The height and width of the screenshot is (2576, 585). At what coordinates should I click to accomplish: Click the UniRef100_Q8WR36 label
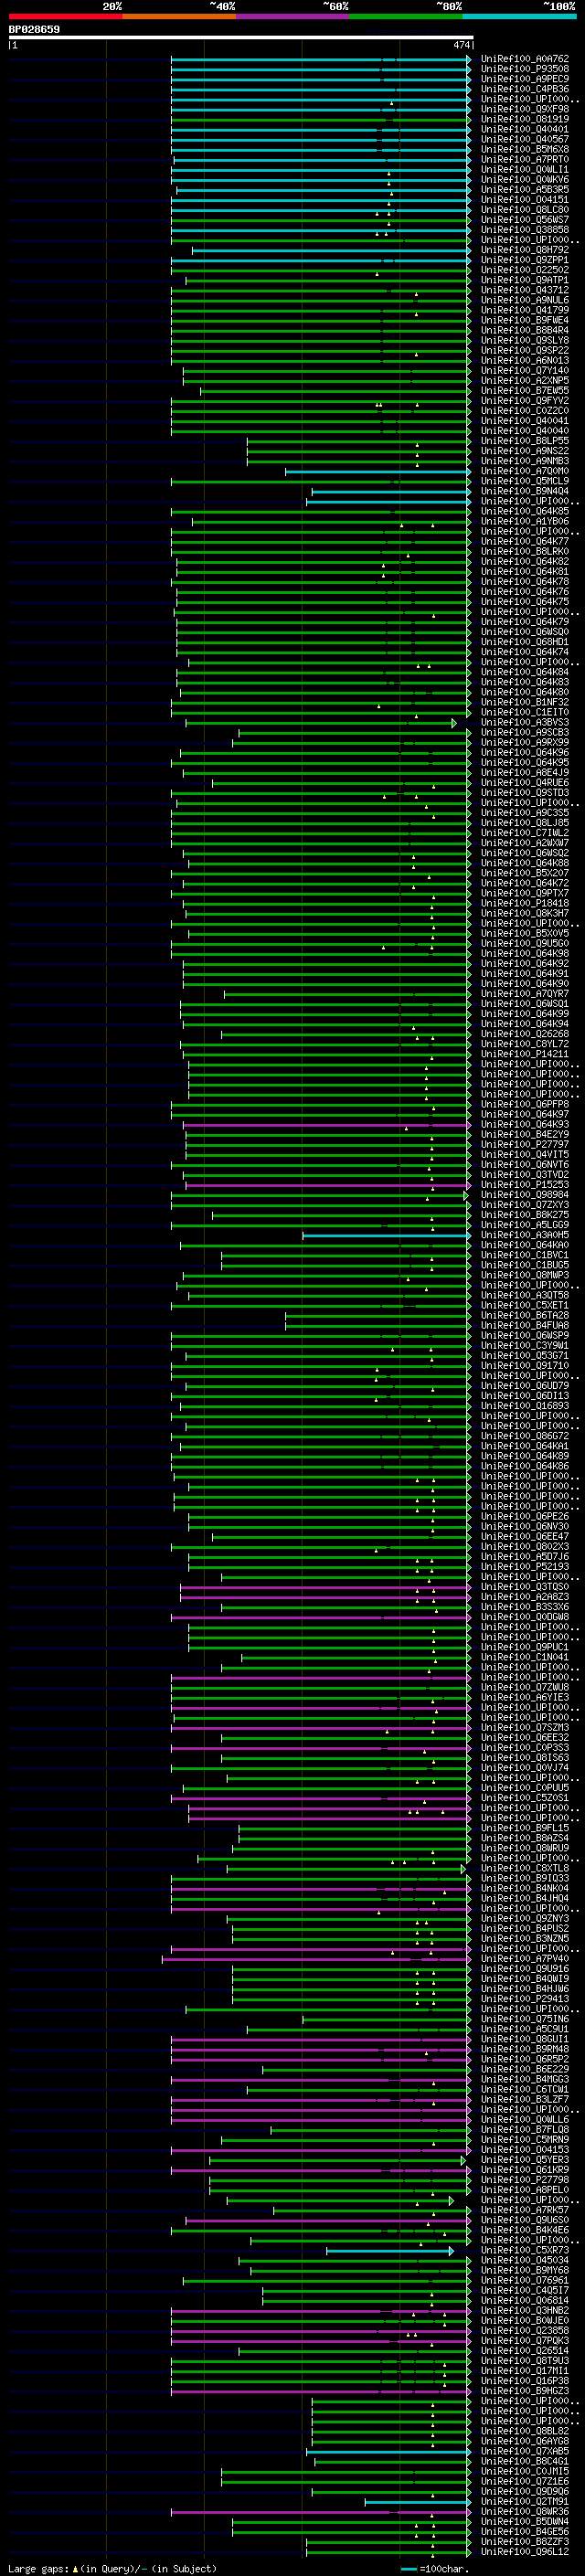click(x=525, y=2511)
